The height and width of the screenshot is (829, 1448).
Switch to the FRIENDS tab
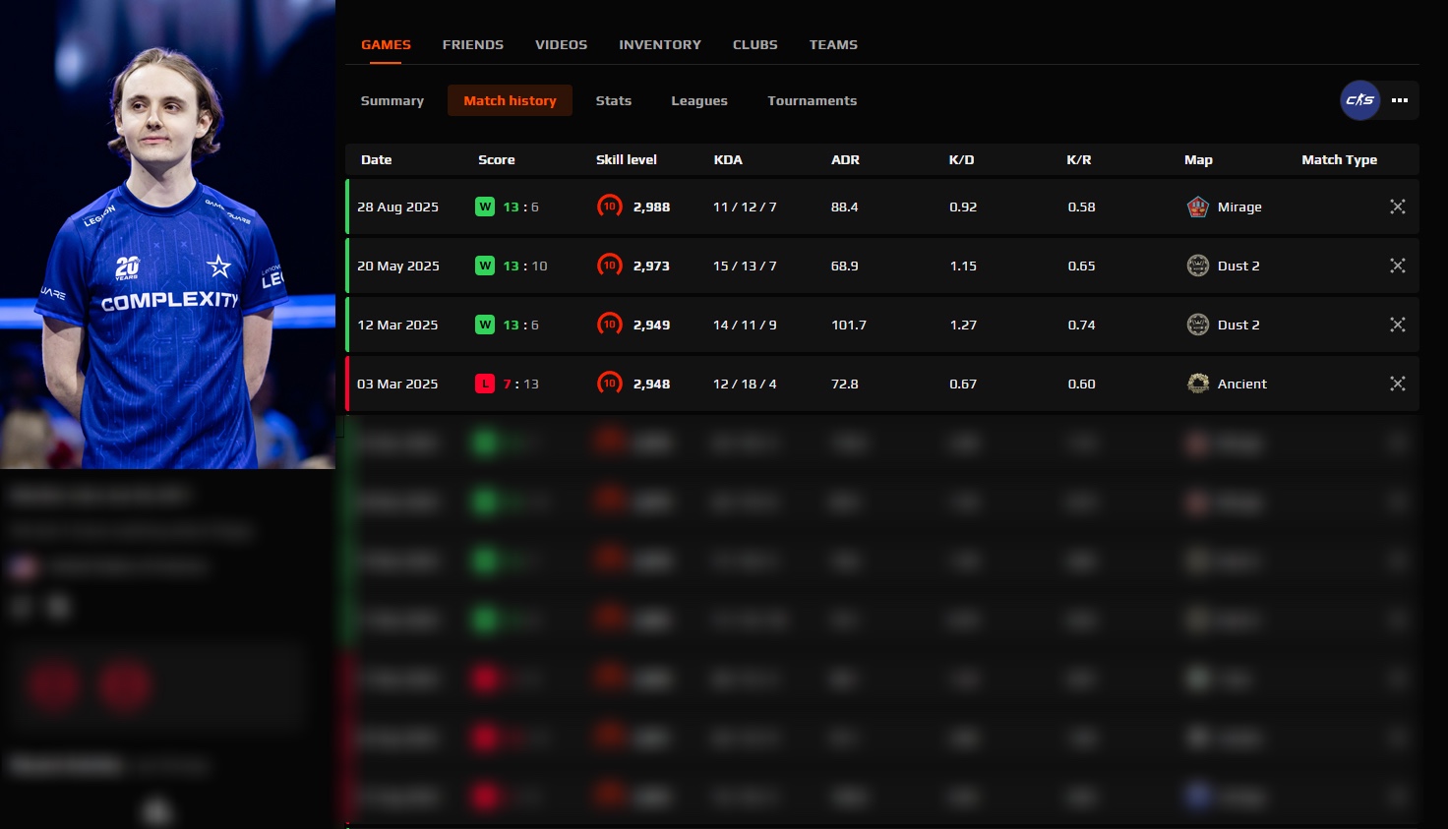click(x=473, y=45)
